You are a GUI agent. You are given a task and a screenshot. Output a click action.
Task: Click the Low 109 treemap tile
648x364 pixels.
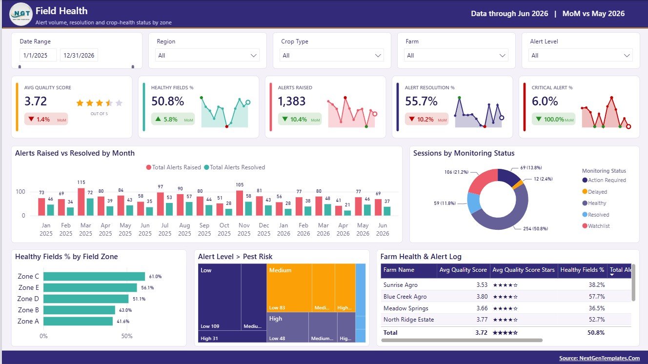pos(220,297)
